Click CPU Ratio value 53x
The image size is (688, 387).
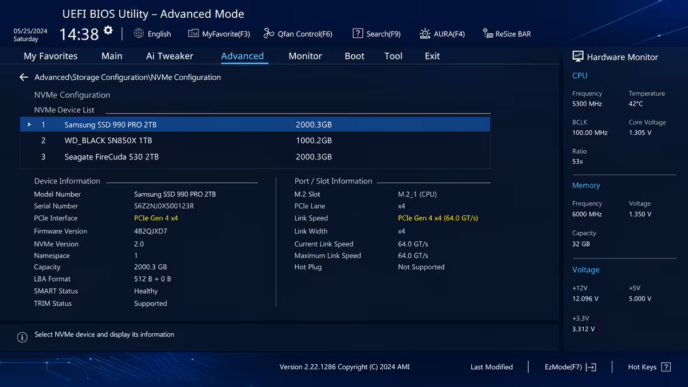click(x=577, y=162)
